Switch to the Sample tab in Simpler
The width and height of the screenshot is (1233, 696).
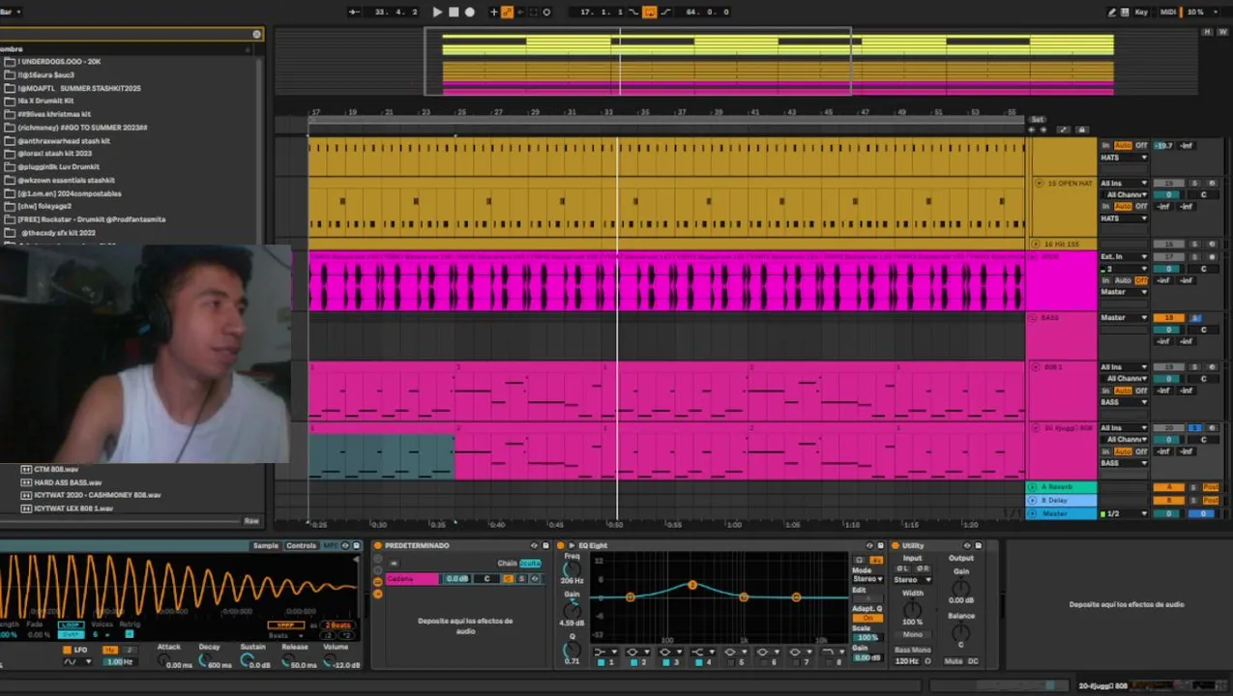point(265,546)
